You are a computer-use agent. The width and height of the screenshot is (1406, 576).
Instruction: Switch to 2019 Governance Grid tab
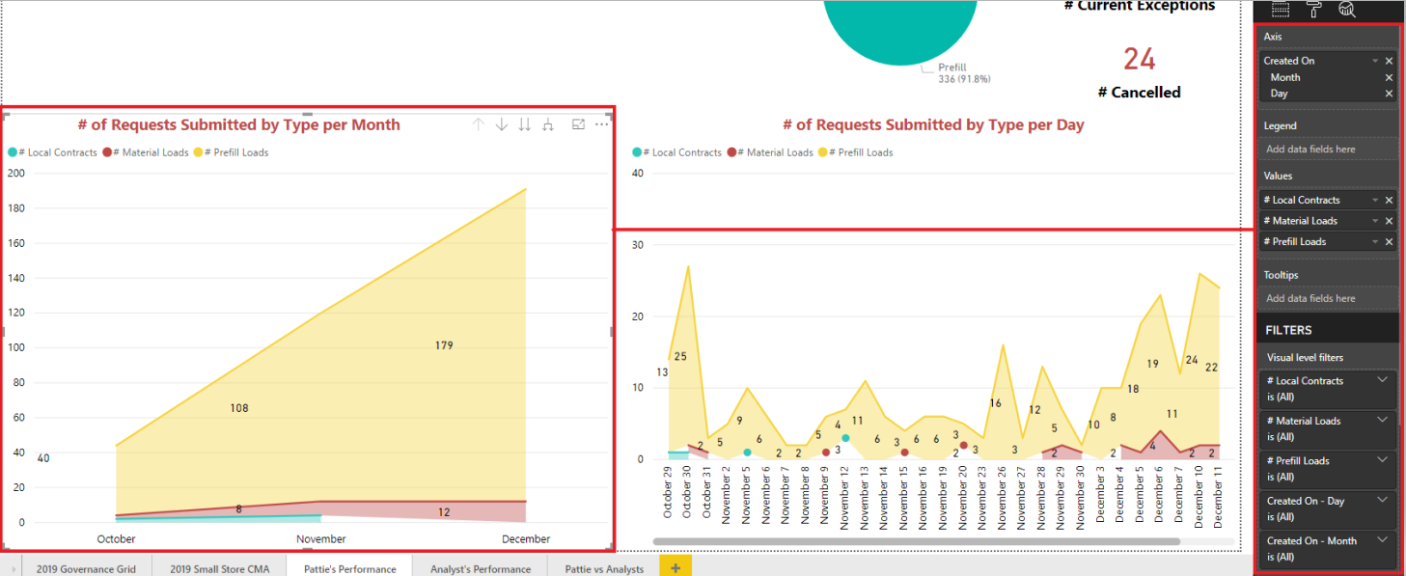pyautogui.click(x=86, y=568)
